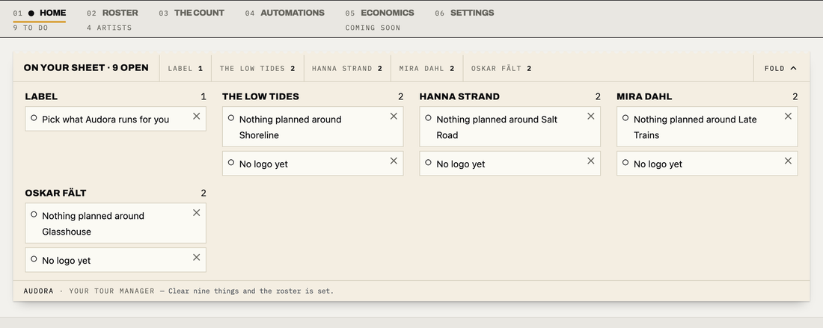Screen dimensions: 823x328
Task: Click HANNA STRAND column heading
Action: pyautogui.click(x=459, y=96)
